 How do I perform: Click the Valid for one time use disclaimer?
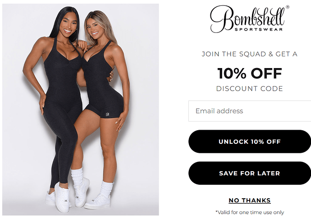pos(250,212)
